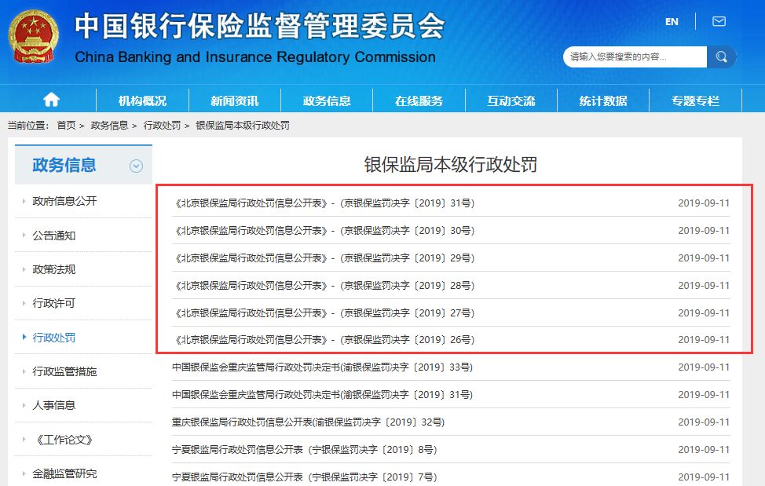Open the 京银保监罚决字〔2019〕29号 notice
The height and width of the screenshot is (486, 765).
(x=324, y=258)
